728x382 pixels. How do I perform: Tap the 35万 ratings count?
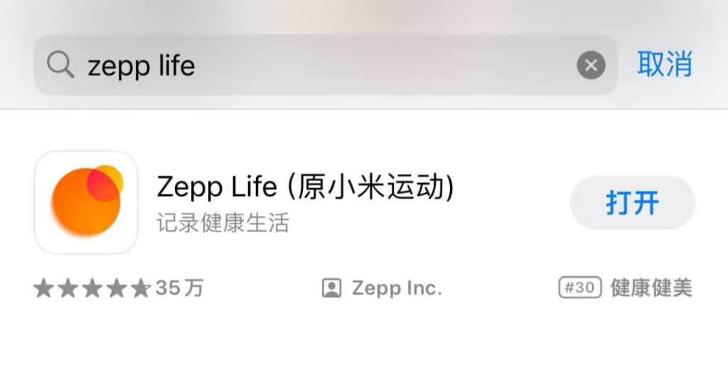click(x=180, y=288)
